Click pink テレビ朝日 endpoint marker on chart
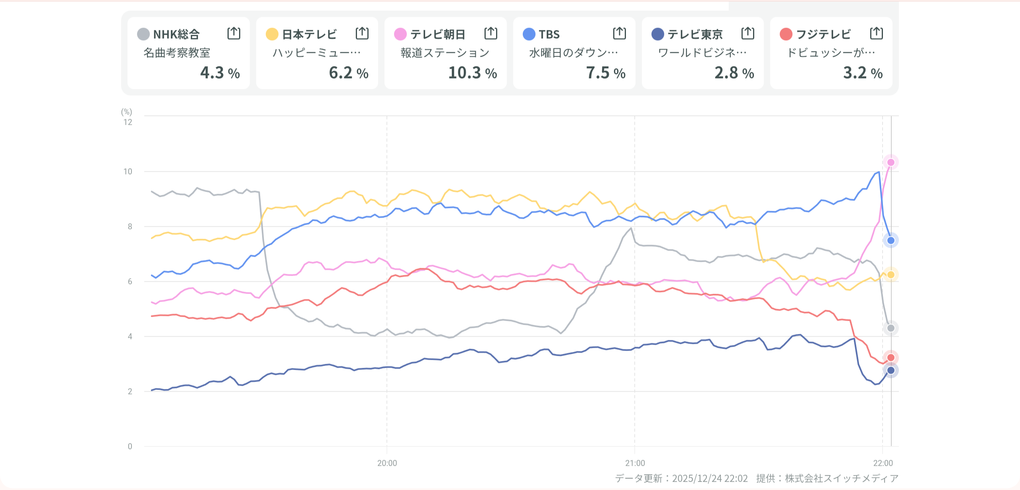This screenshot has height=490, width=1020. [x=891, y=162]
